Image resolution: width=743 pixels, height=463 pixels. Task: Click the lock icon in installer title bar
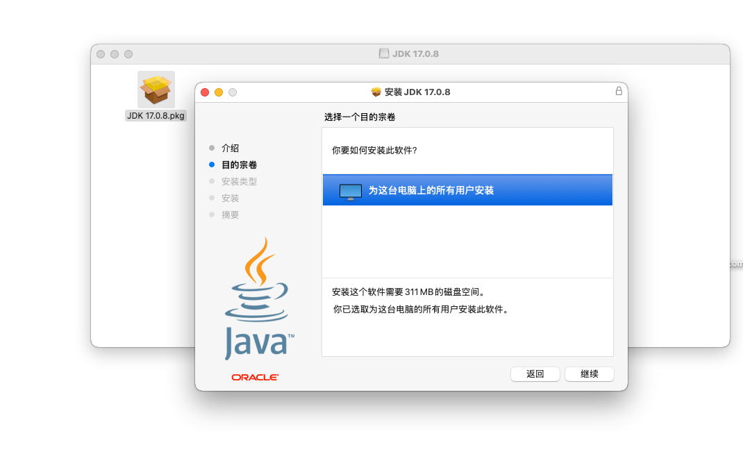(619, 91)
